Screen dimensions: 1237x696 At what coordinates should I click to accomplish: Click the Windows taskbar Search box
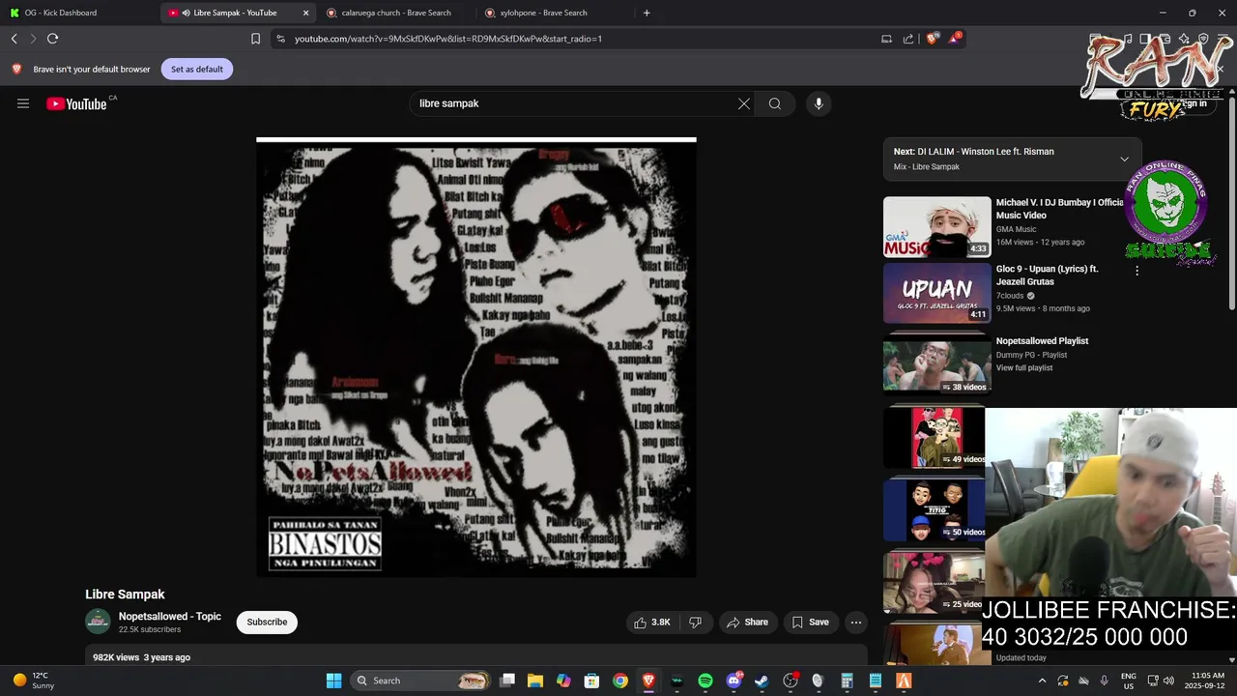coord(419,681)
